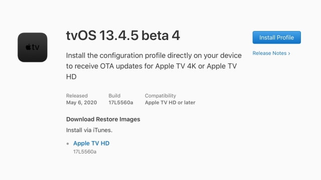
Task: Click the Apple TV app icon
Action: click(32, 47)
